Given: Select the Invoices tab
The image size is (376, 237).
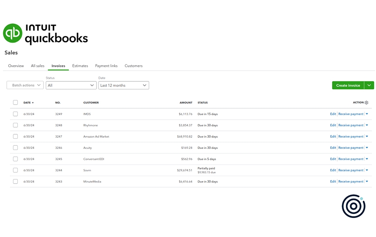Looking at the screenshot, I should click(x=58, y=66).
